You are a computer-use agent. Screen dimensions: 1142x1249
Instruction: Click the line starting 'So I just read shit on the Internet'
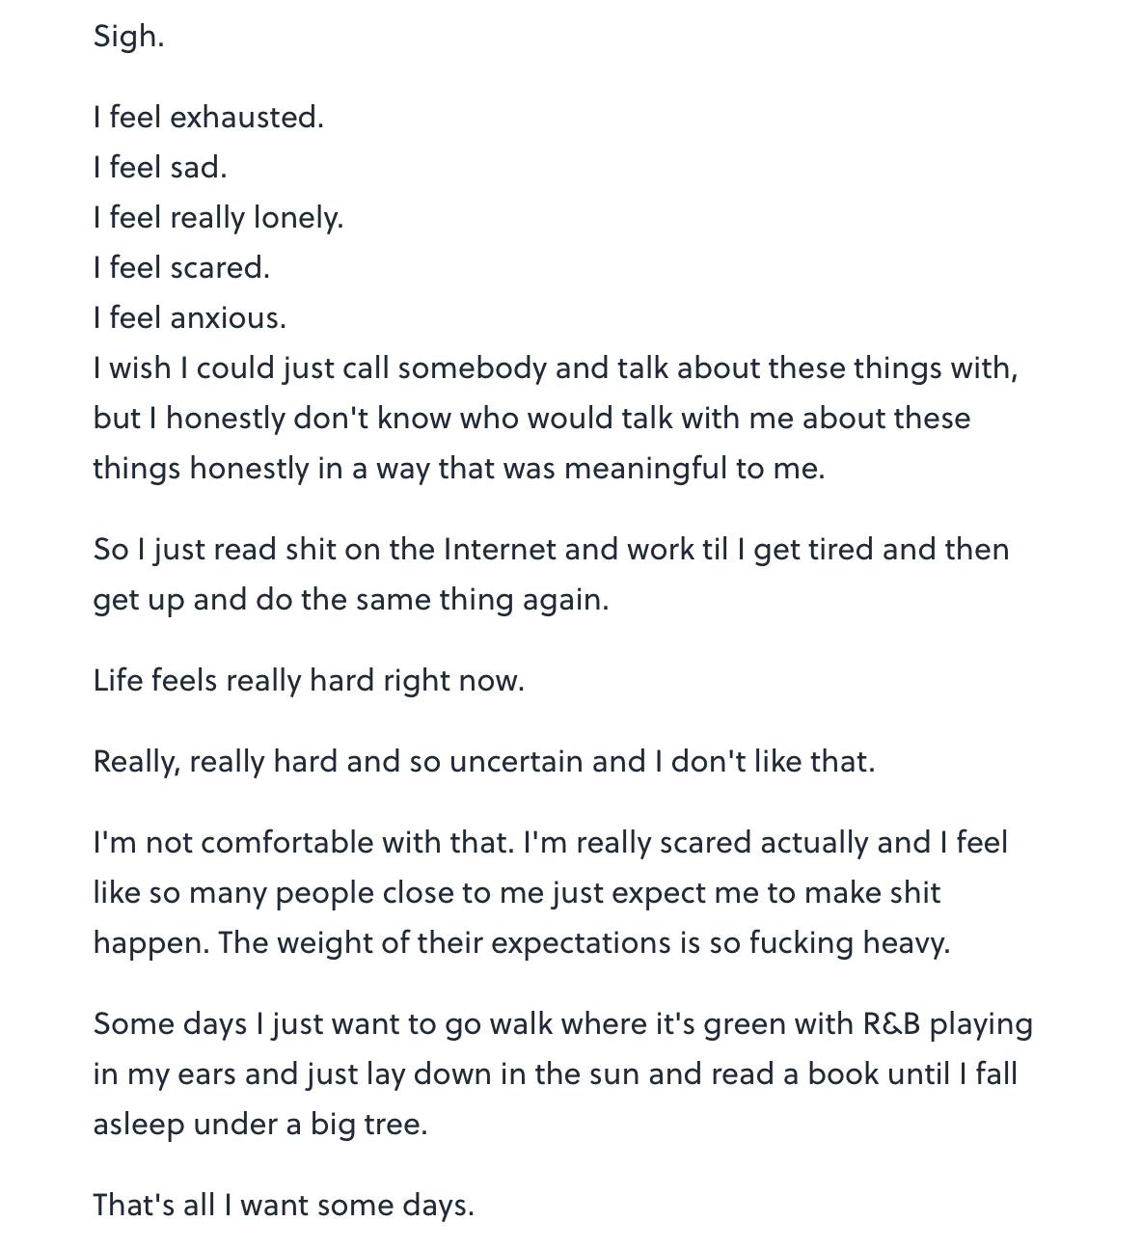pos(552,550)
